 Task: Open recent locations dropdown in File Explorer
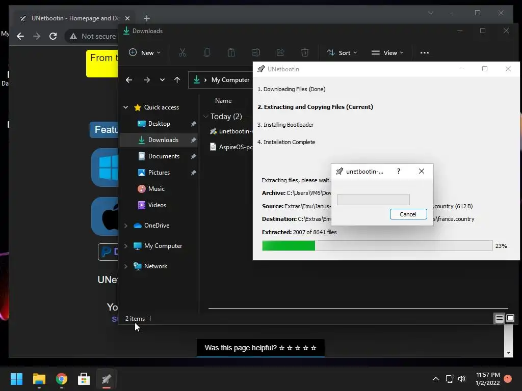[162, 80]
